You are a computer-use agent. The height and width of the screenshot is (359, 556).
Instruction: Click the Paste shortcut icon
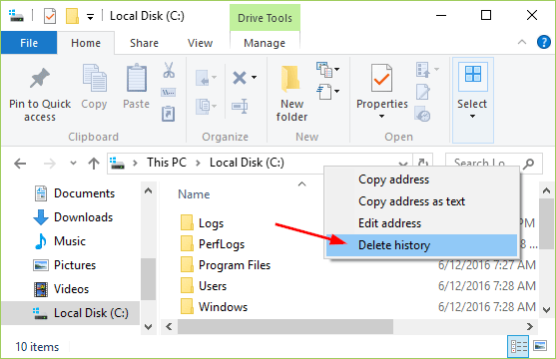[x=168, y=114]
